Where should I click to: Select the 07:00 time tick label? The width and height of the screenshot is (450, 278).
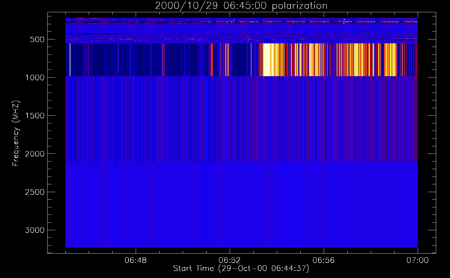pos(417,260)
